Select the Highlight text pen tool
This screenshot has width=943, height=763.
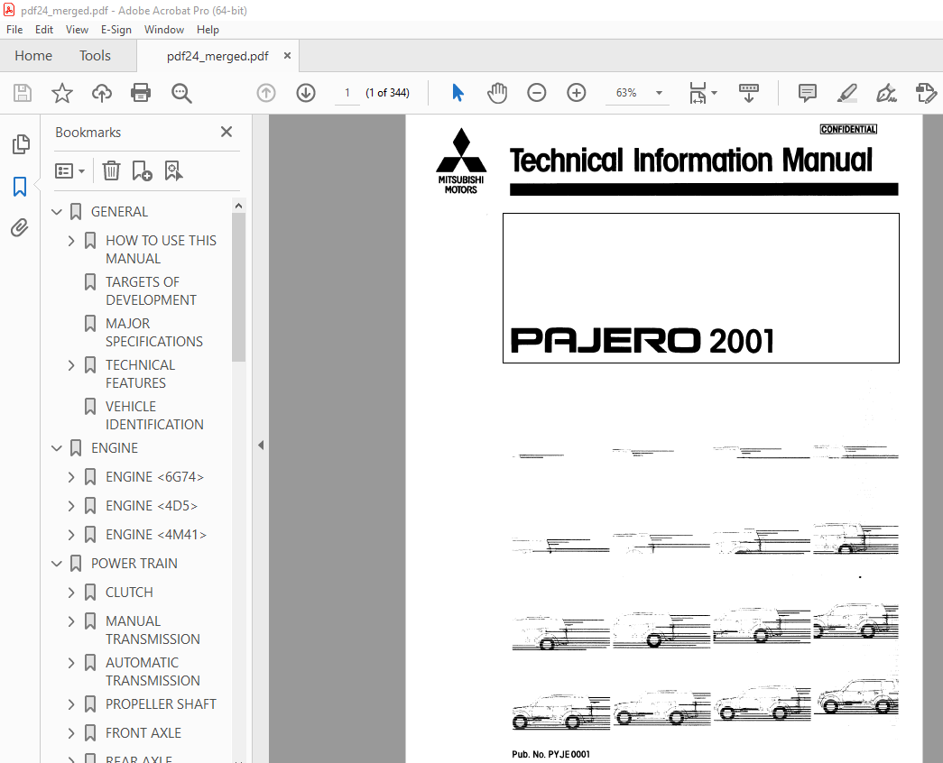pos(846,93)
